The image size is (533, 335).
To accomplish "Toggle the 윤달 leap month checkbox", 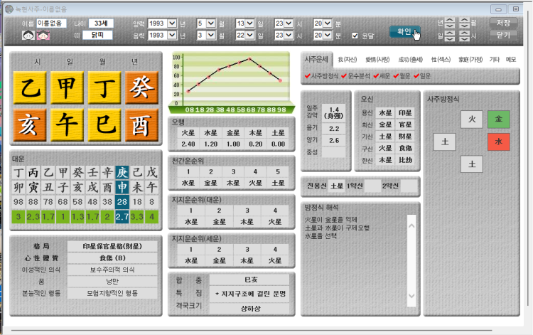I will click(355, 35).
